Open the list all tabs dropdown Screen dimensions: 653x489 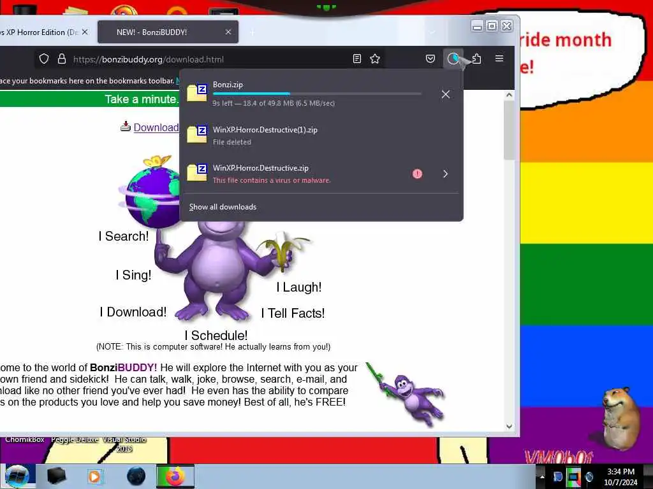(433, 32)
